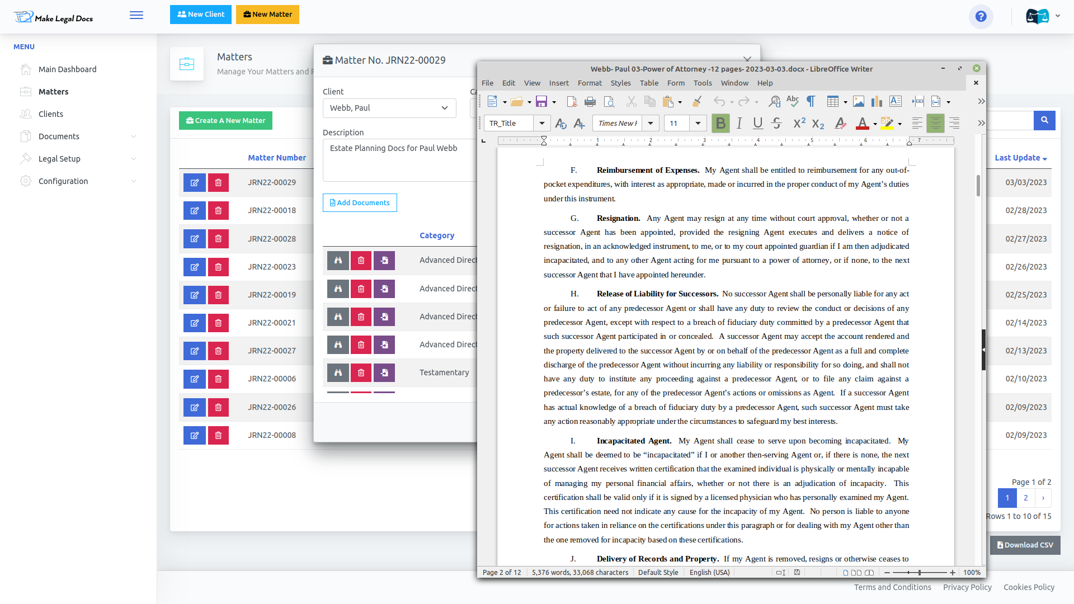Viewport: 1074px width, 604px height.
Task: Click the Export as PDF icon
Action: coord(572,102)
